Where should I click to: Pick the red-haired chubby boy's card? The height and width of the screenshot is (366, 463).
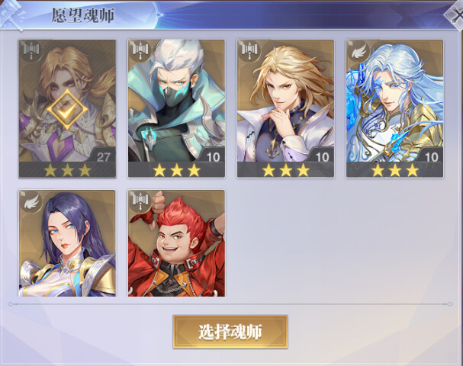coord(176,243)
